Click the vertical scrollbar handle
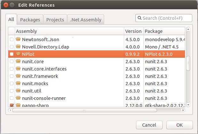198x134 pixels. pyautogui.click(x=188, y=64)
